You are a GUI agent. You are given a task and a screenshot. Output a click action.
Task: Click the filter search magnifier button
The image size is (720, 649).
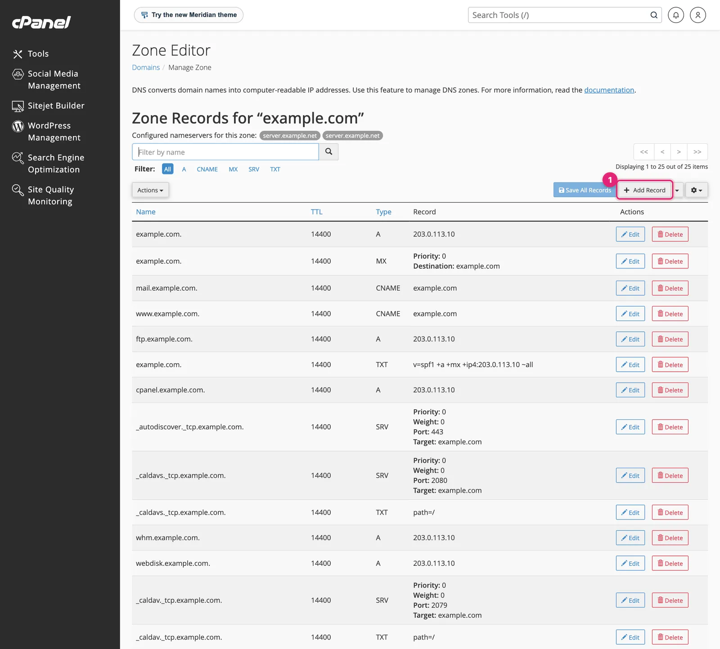328,151
